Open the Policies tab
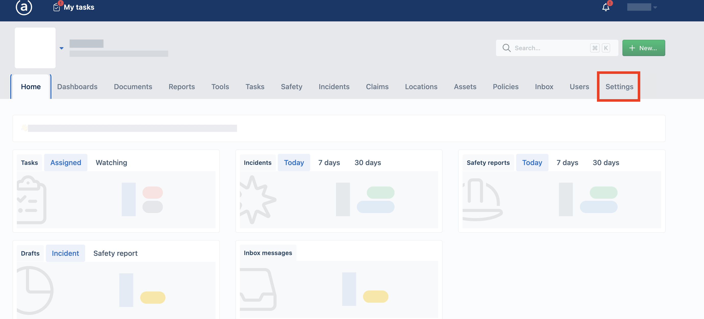Image resolution: width=704 pixels, height=319 pixels. 506,87
